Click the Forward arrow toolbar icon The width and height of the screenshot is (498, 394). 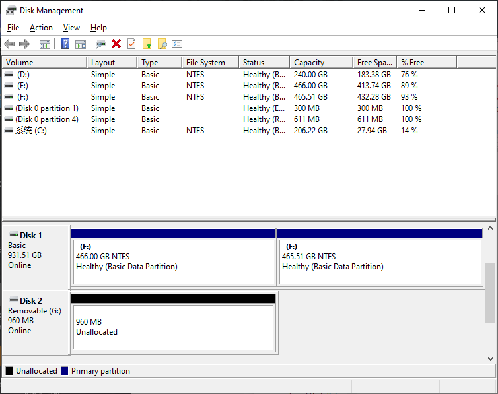[x=24, y=44]
